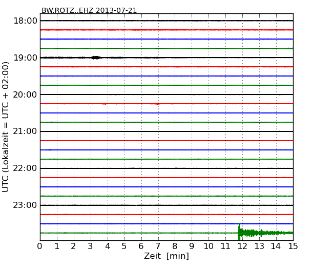
Task: Click the x-axis tick label 10
Action: 209,246
